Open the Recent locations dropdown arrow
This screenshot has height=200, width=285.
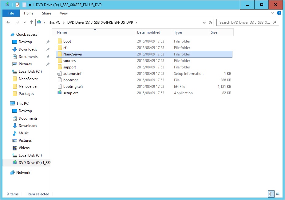click(25, 22)
